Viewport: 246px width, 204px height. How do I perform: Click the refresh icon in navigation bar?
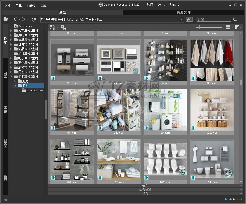pos(34,19)
